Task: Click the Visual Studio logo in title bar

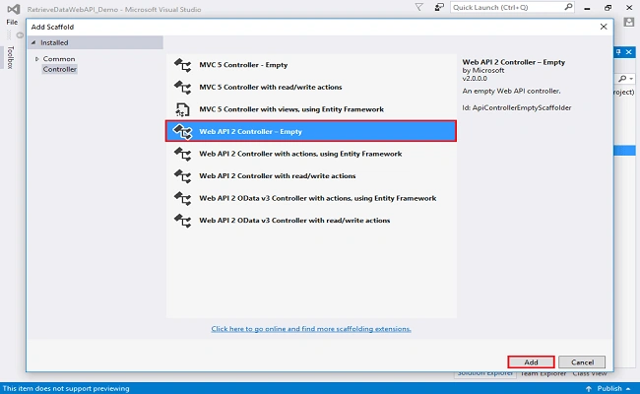Action: [x=14, y=9]
